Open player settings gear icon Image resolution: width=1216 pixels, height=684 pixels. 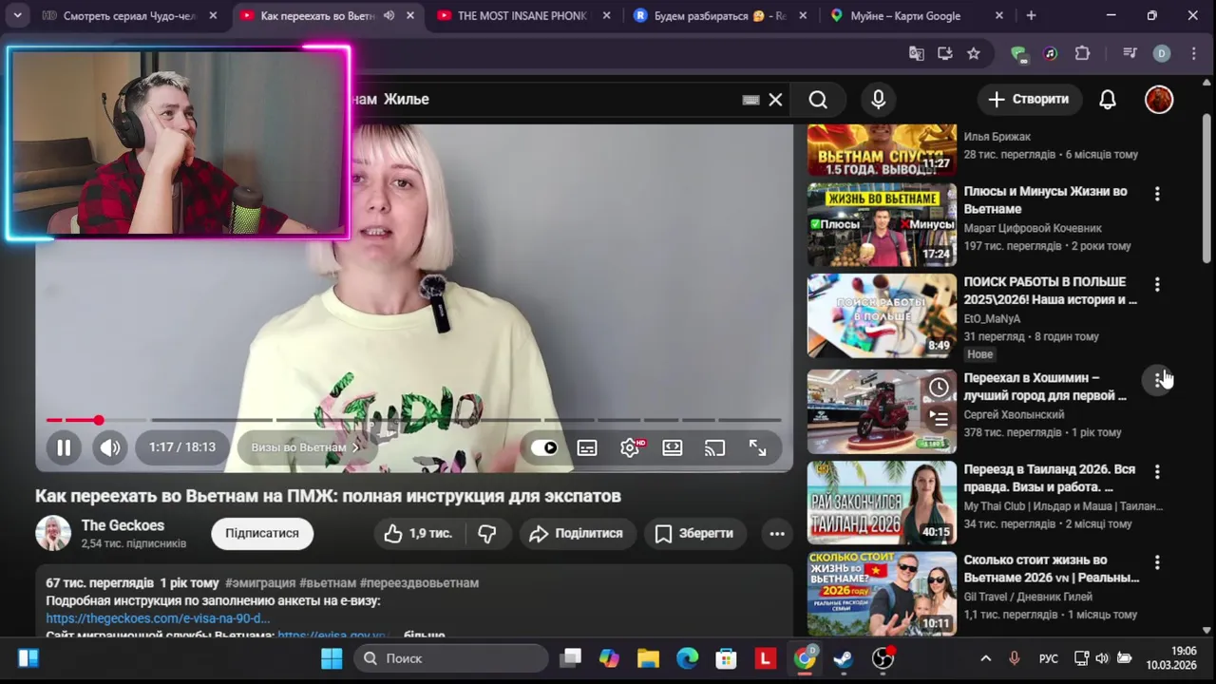(630, 447)
